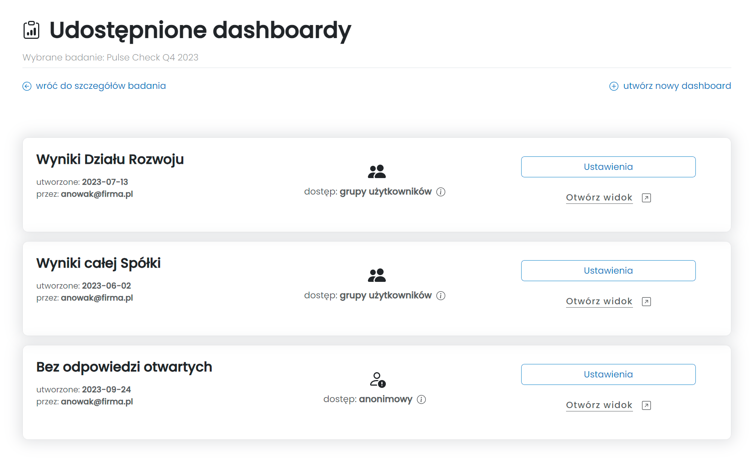The height and width of the screenshot is (473, 753).
Task: Click 'utwórz nowy dashboard' link
Action: click(x=677, y=86)
